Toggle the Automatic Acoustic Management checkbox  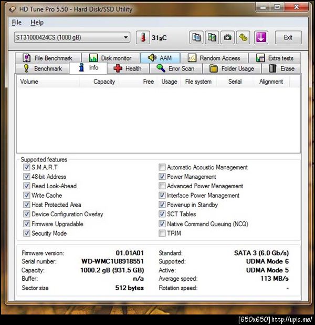162,167
